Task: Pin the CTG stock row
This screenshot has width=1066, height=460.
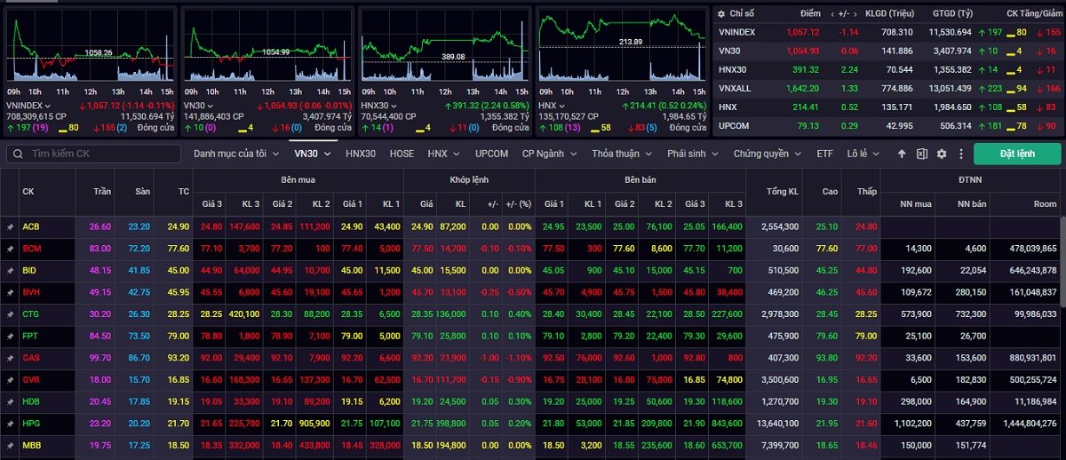Action: click(x=10, y=313)
